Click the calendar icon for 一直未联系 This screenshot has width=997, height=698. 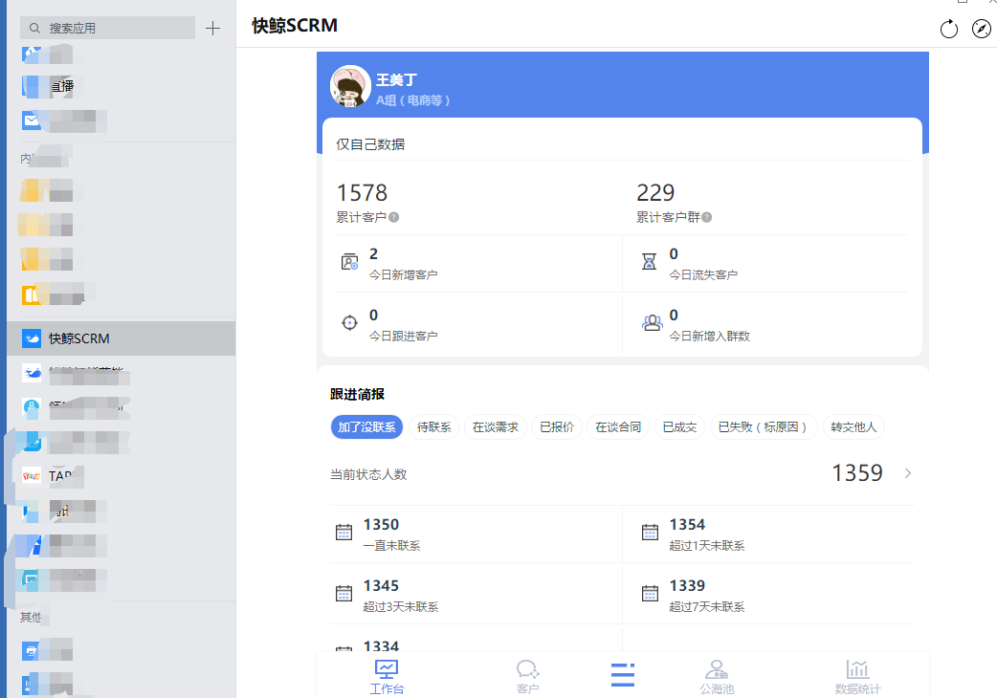click(x=343, y=533)
